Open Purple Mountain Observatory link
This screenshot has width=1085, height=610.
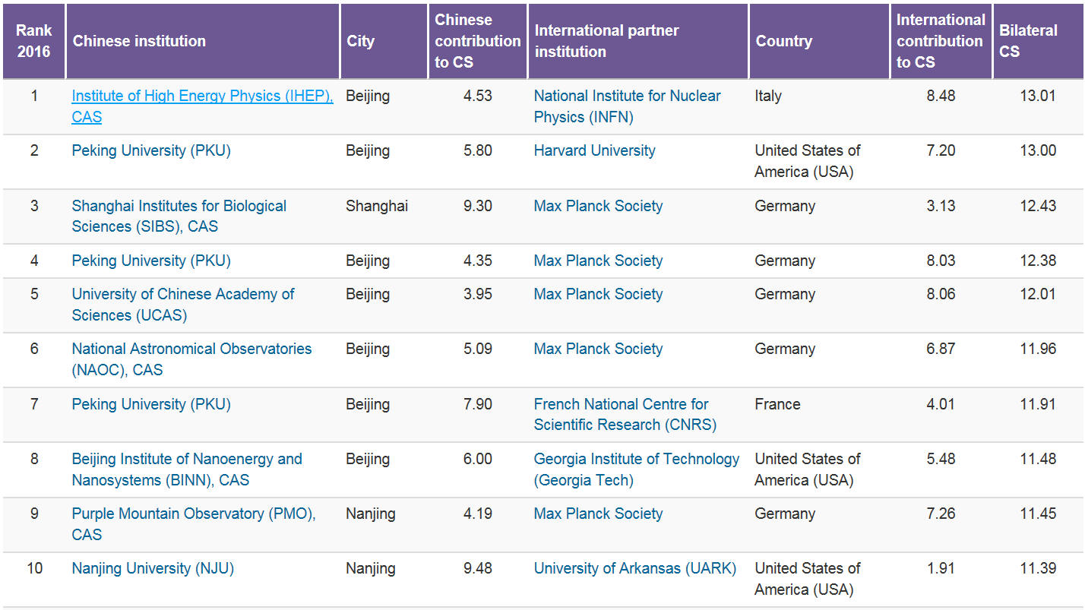[193, 514]
